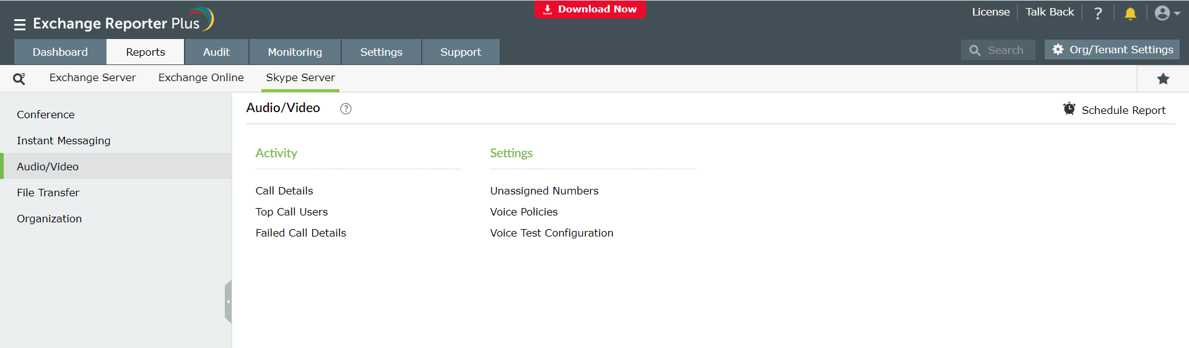Click Schedule Report

(x=1114, y=110)
